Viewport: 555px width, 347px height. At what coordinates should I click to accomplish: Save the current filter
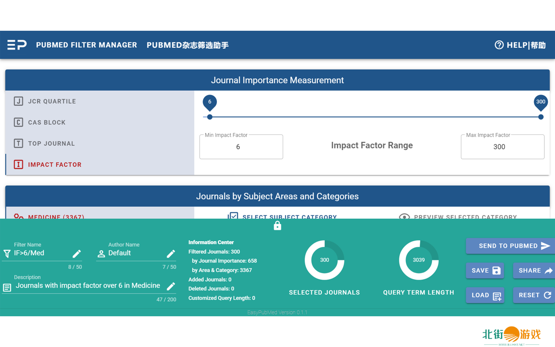point(485,271)
